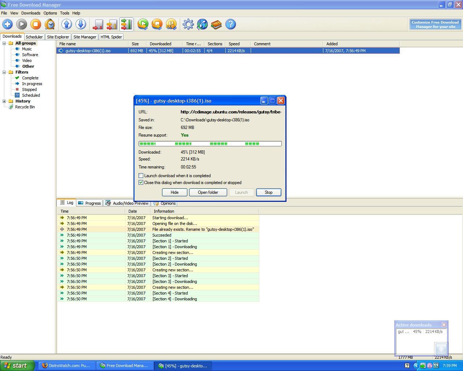Select the gutsy-desktop-i386(1).iso download row

tap(228, 51)
